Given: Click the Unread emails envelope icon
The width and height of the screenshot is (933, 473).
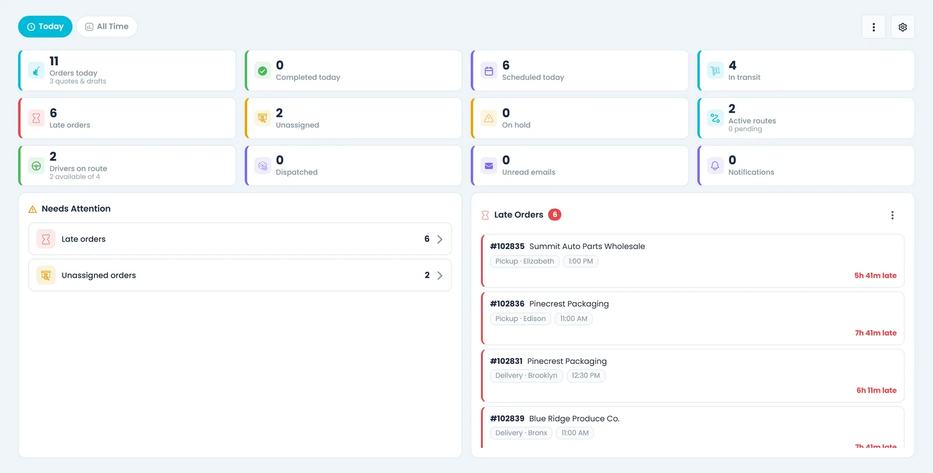Looking at the screenshot, I should [489, 166].
